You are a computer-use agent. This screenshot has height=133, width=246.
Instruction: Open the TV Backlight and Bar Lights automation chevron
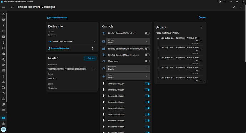pos(94,69)
